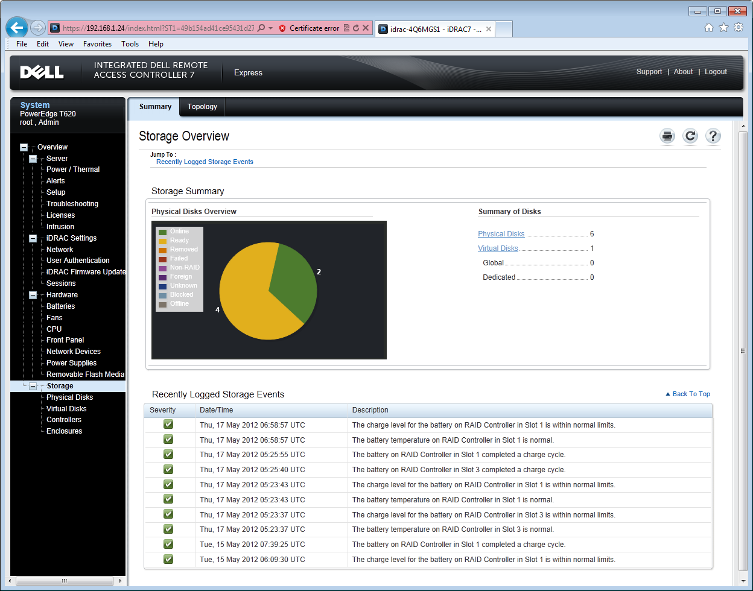The height and width of the screenshot is (591, 753).
Task: Open the Edit menu
Action: tap(43, 44)
